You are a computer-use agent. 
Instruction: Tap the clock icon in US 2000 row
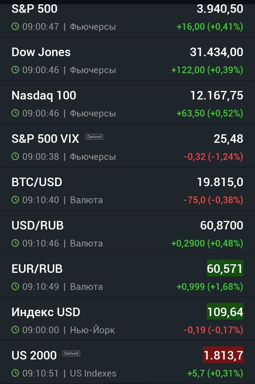pos(15,373)
